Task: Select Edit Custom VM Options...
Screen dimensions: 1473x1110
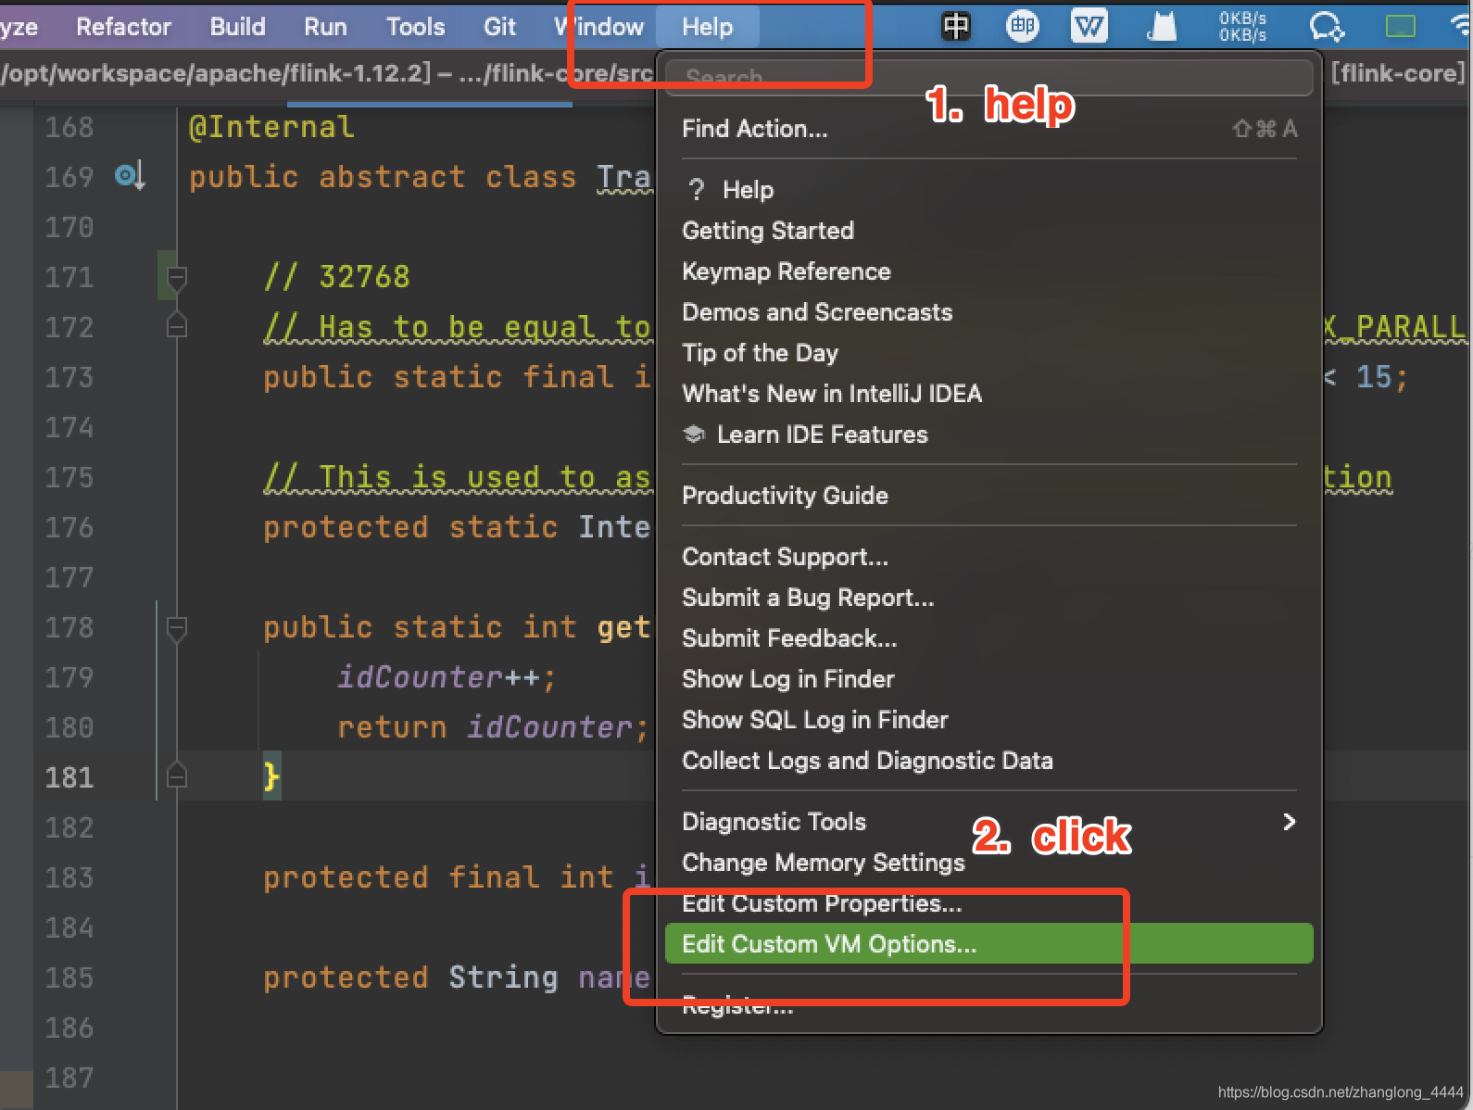Action: coord(988,944)
